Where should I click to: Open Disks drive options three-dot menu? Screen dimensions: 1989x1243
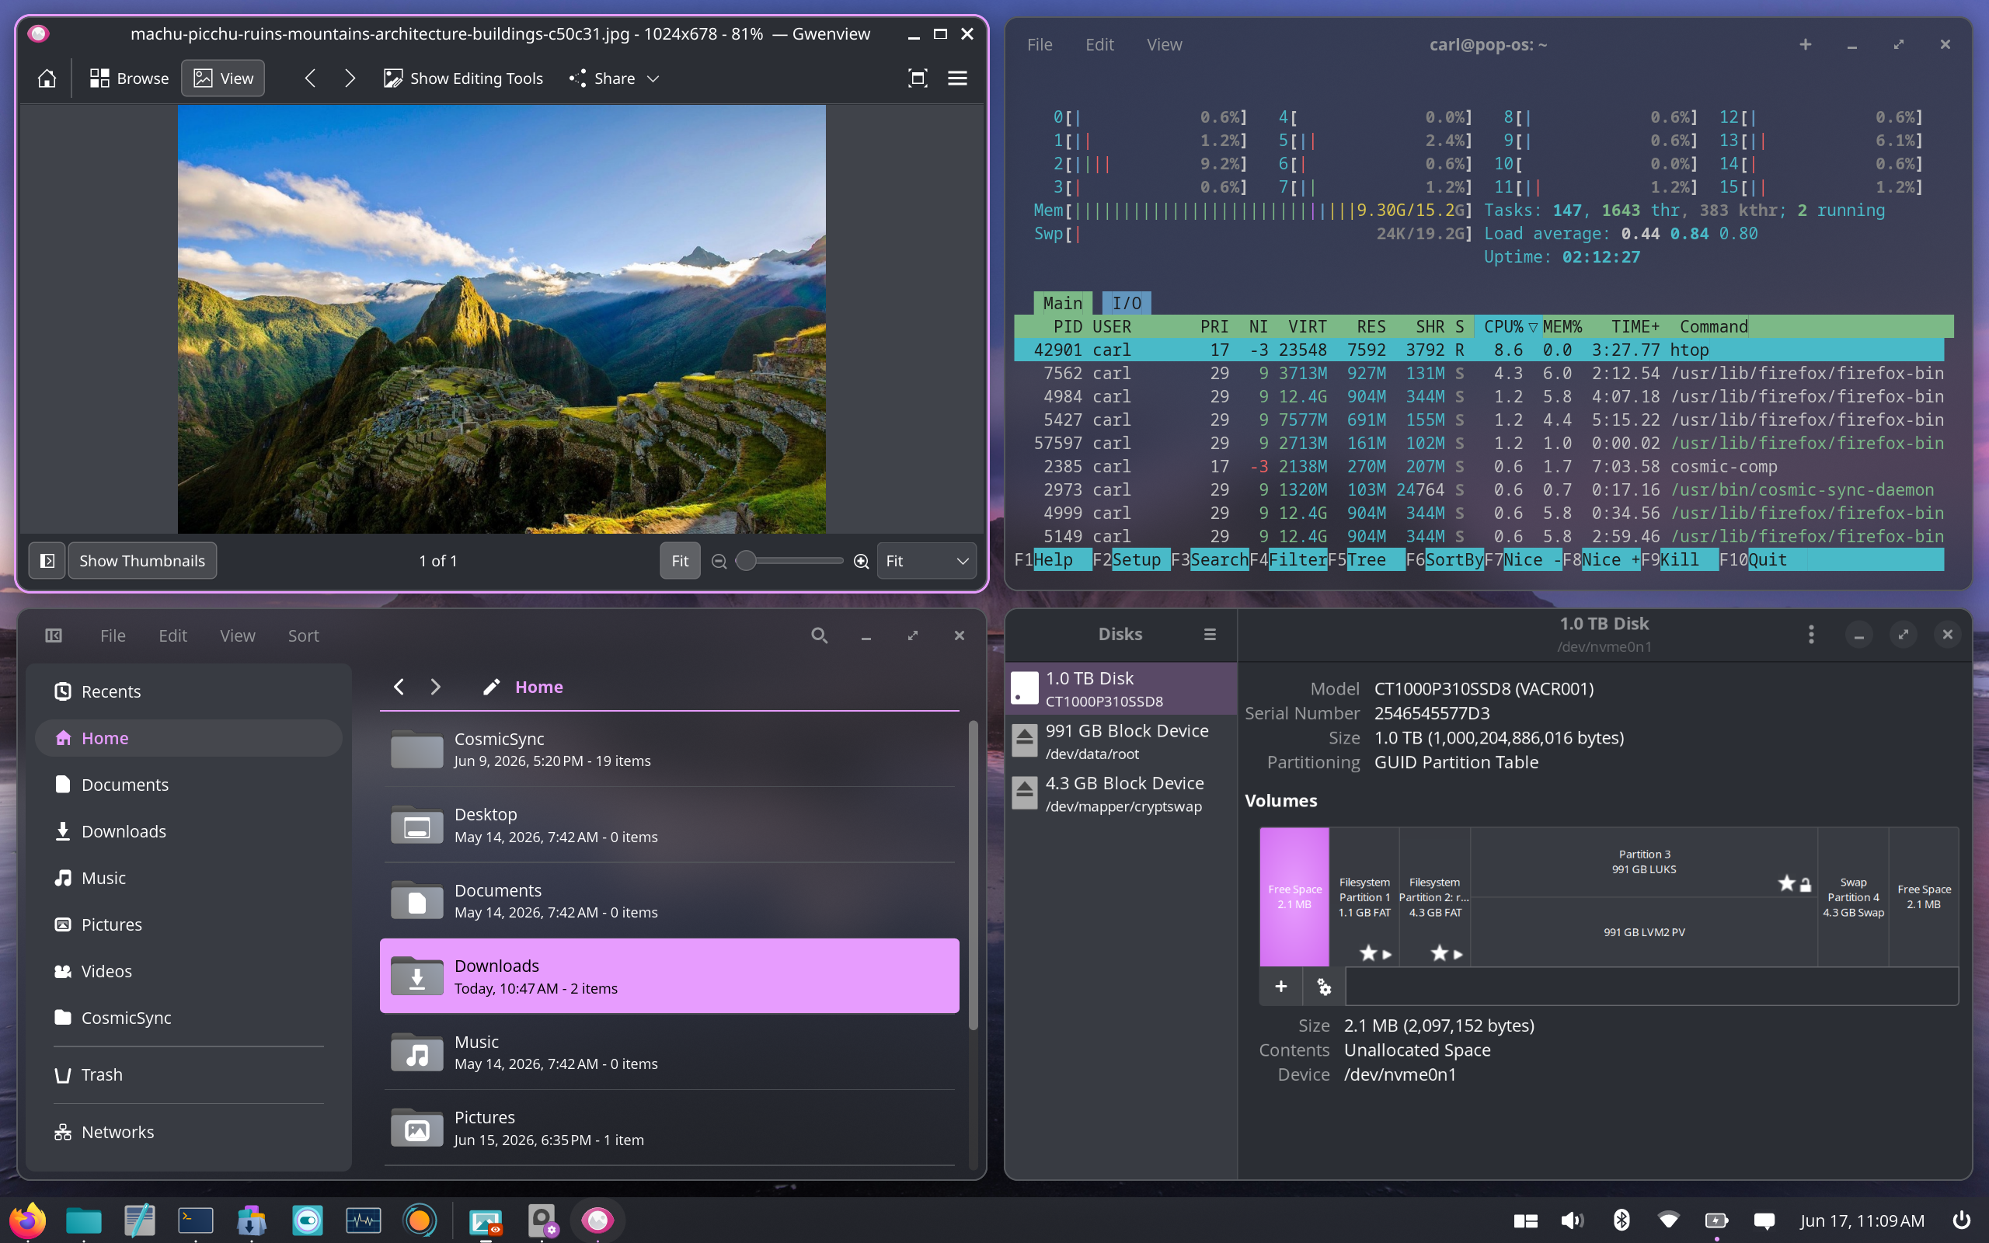[1810, 634]
